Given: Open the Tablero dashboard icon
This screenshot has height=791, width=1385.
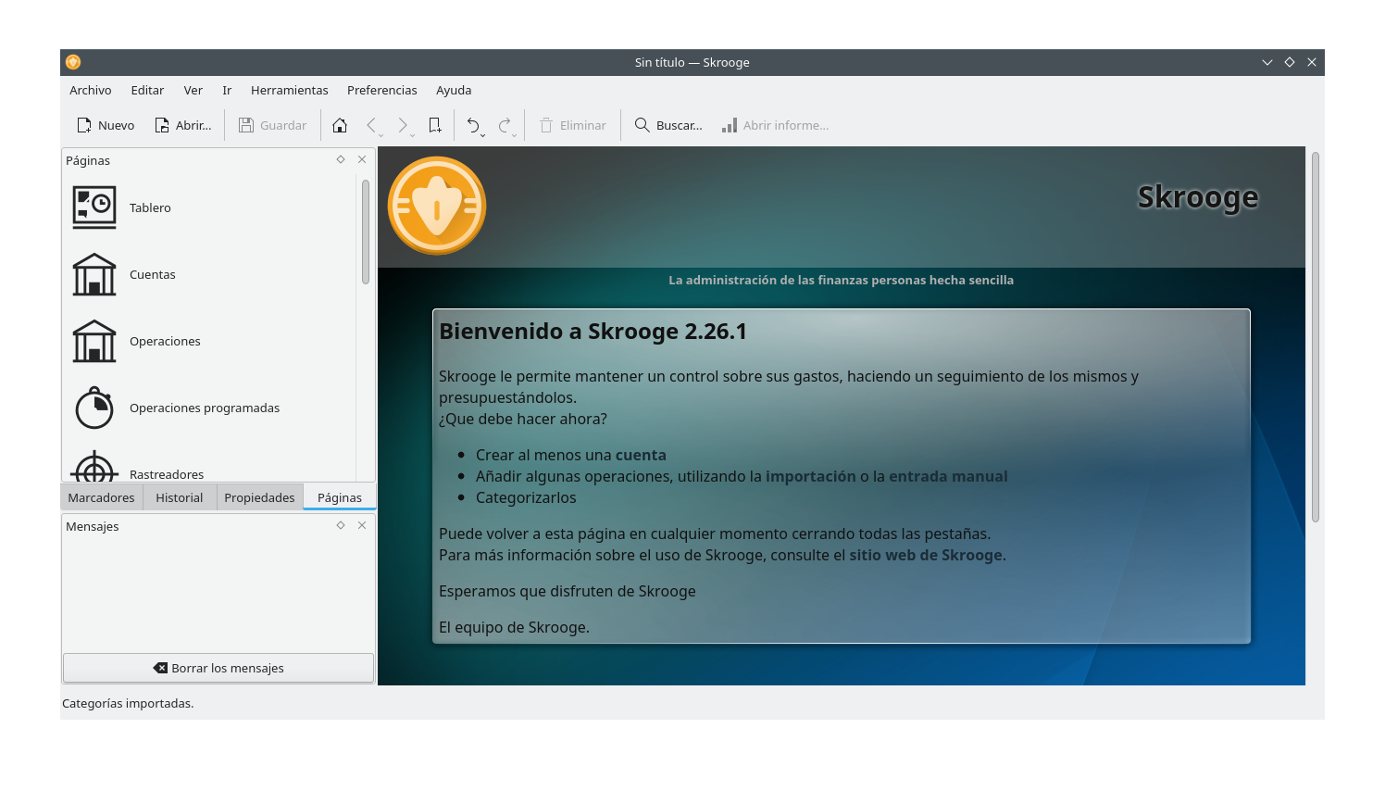Looking at the screenshot, I should 94,207.
